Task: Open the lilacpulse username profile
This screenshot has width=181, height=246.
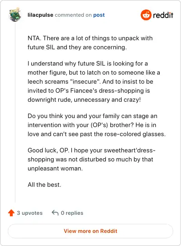Action: [x=40, y=15]
